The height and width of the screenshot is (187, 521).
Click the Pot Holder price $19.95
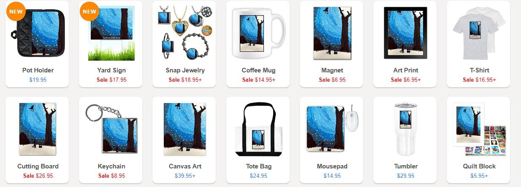point(38,80)
